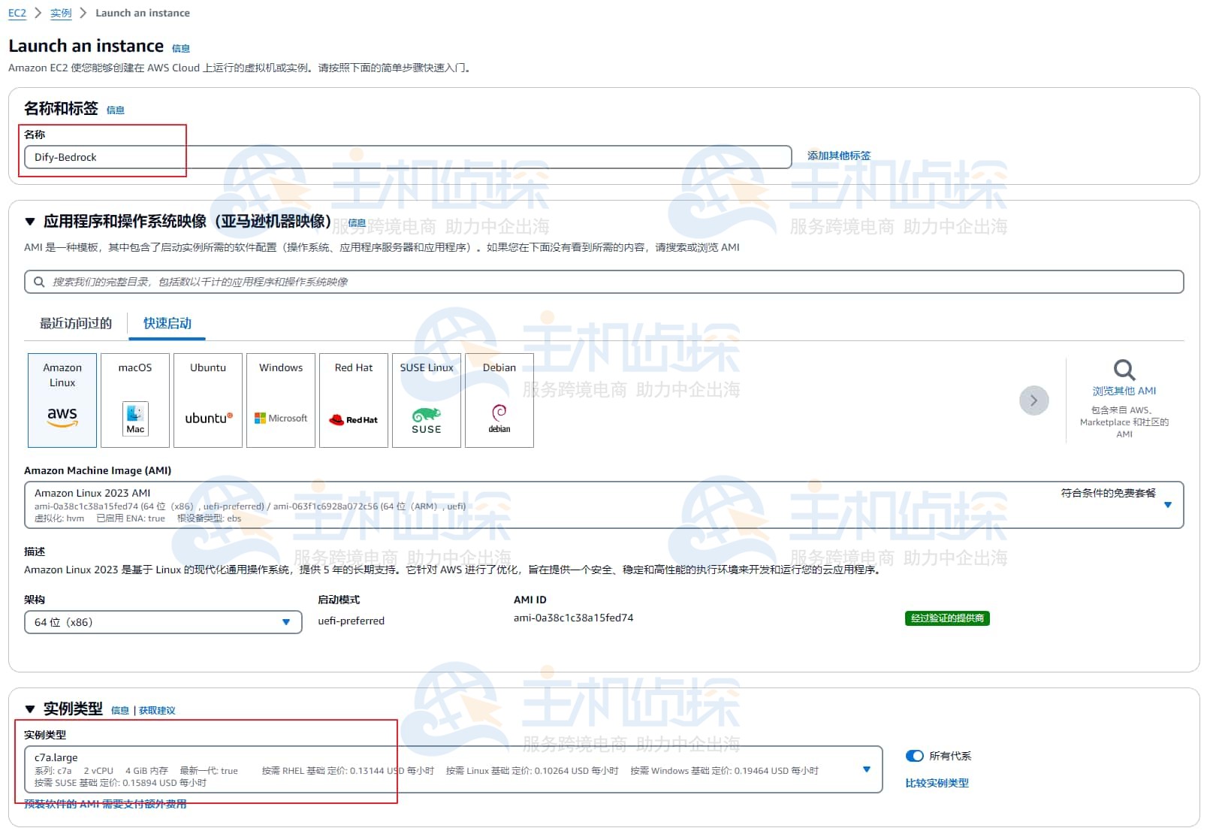Click the 经过验证的提供商 badge

coord(947,618)
